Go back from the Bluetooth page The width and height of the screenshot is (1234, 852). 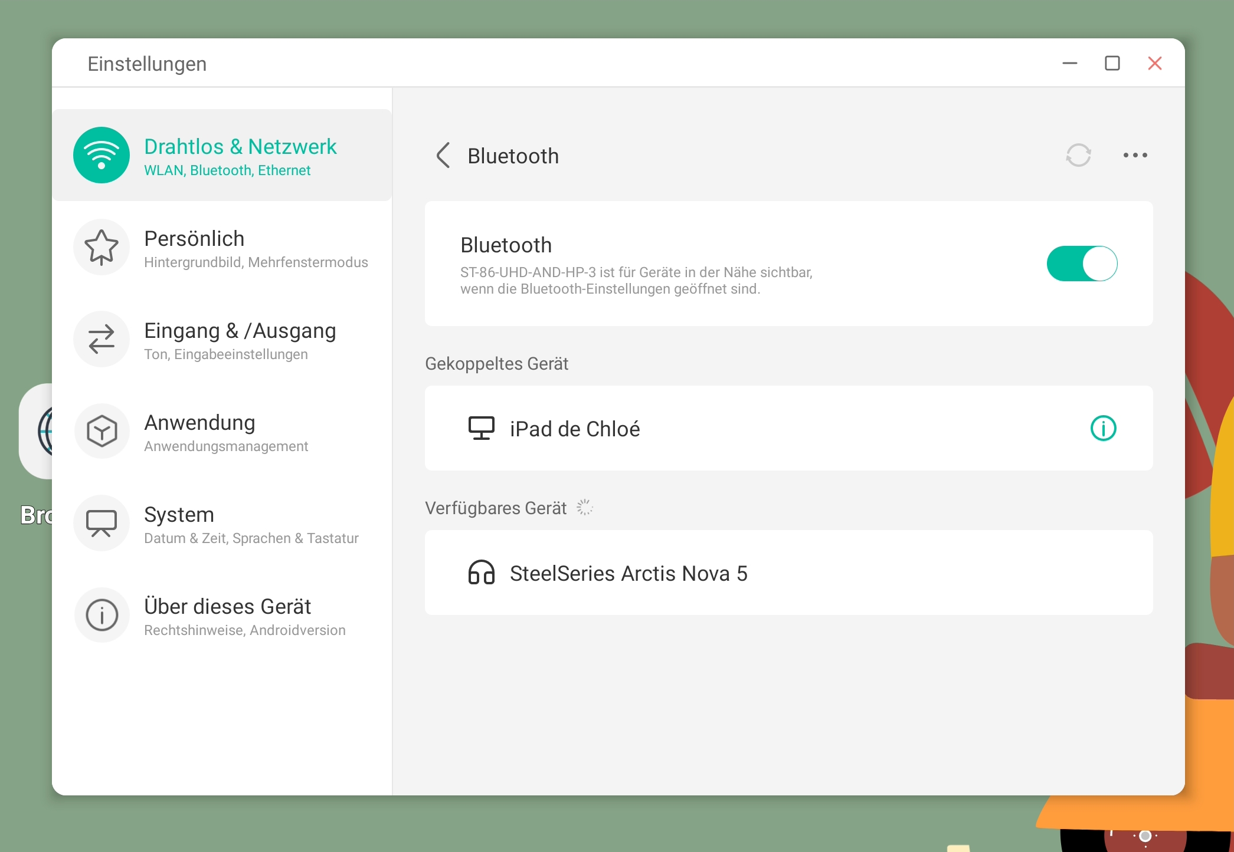coord(443,155)
